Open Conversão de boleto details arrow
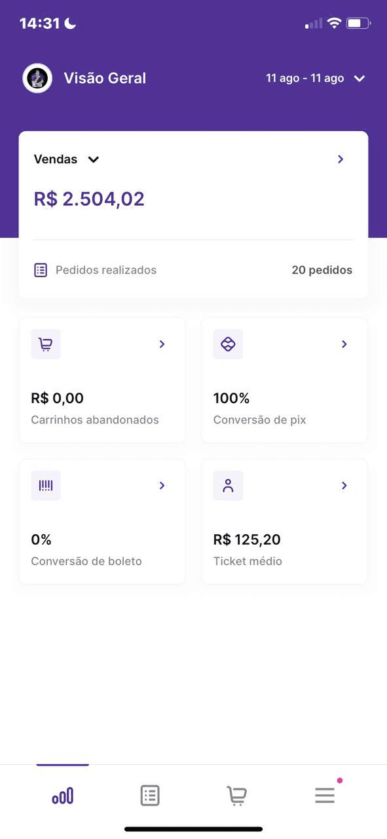387x839 pixels. pyautogui.click(x=162, y=486)
